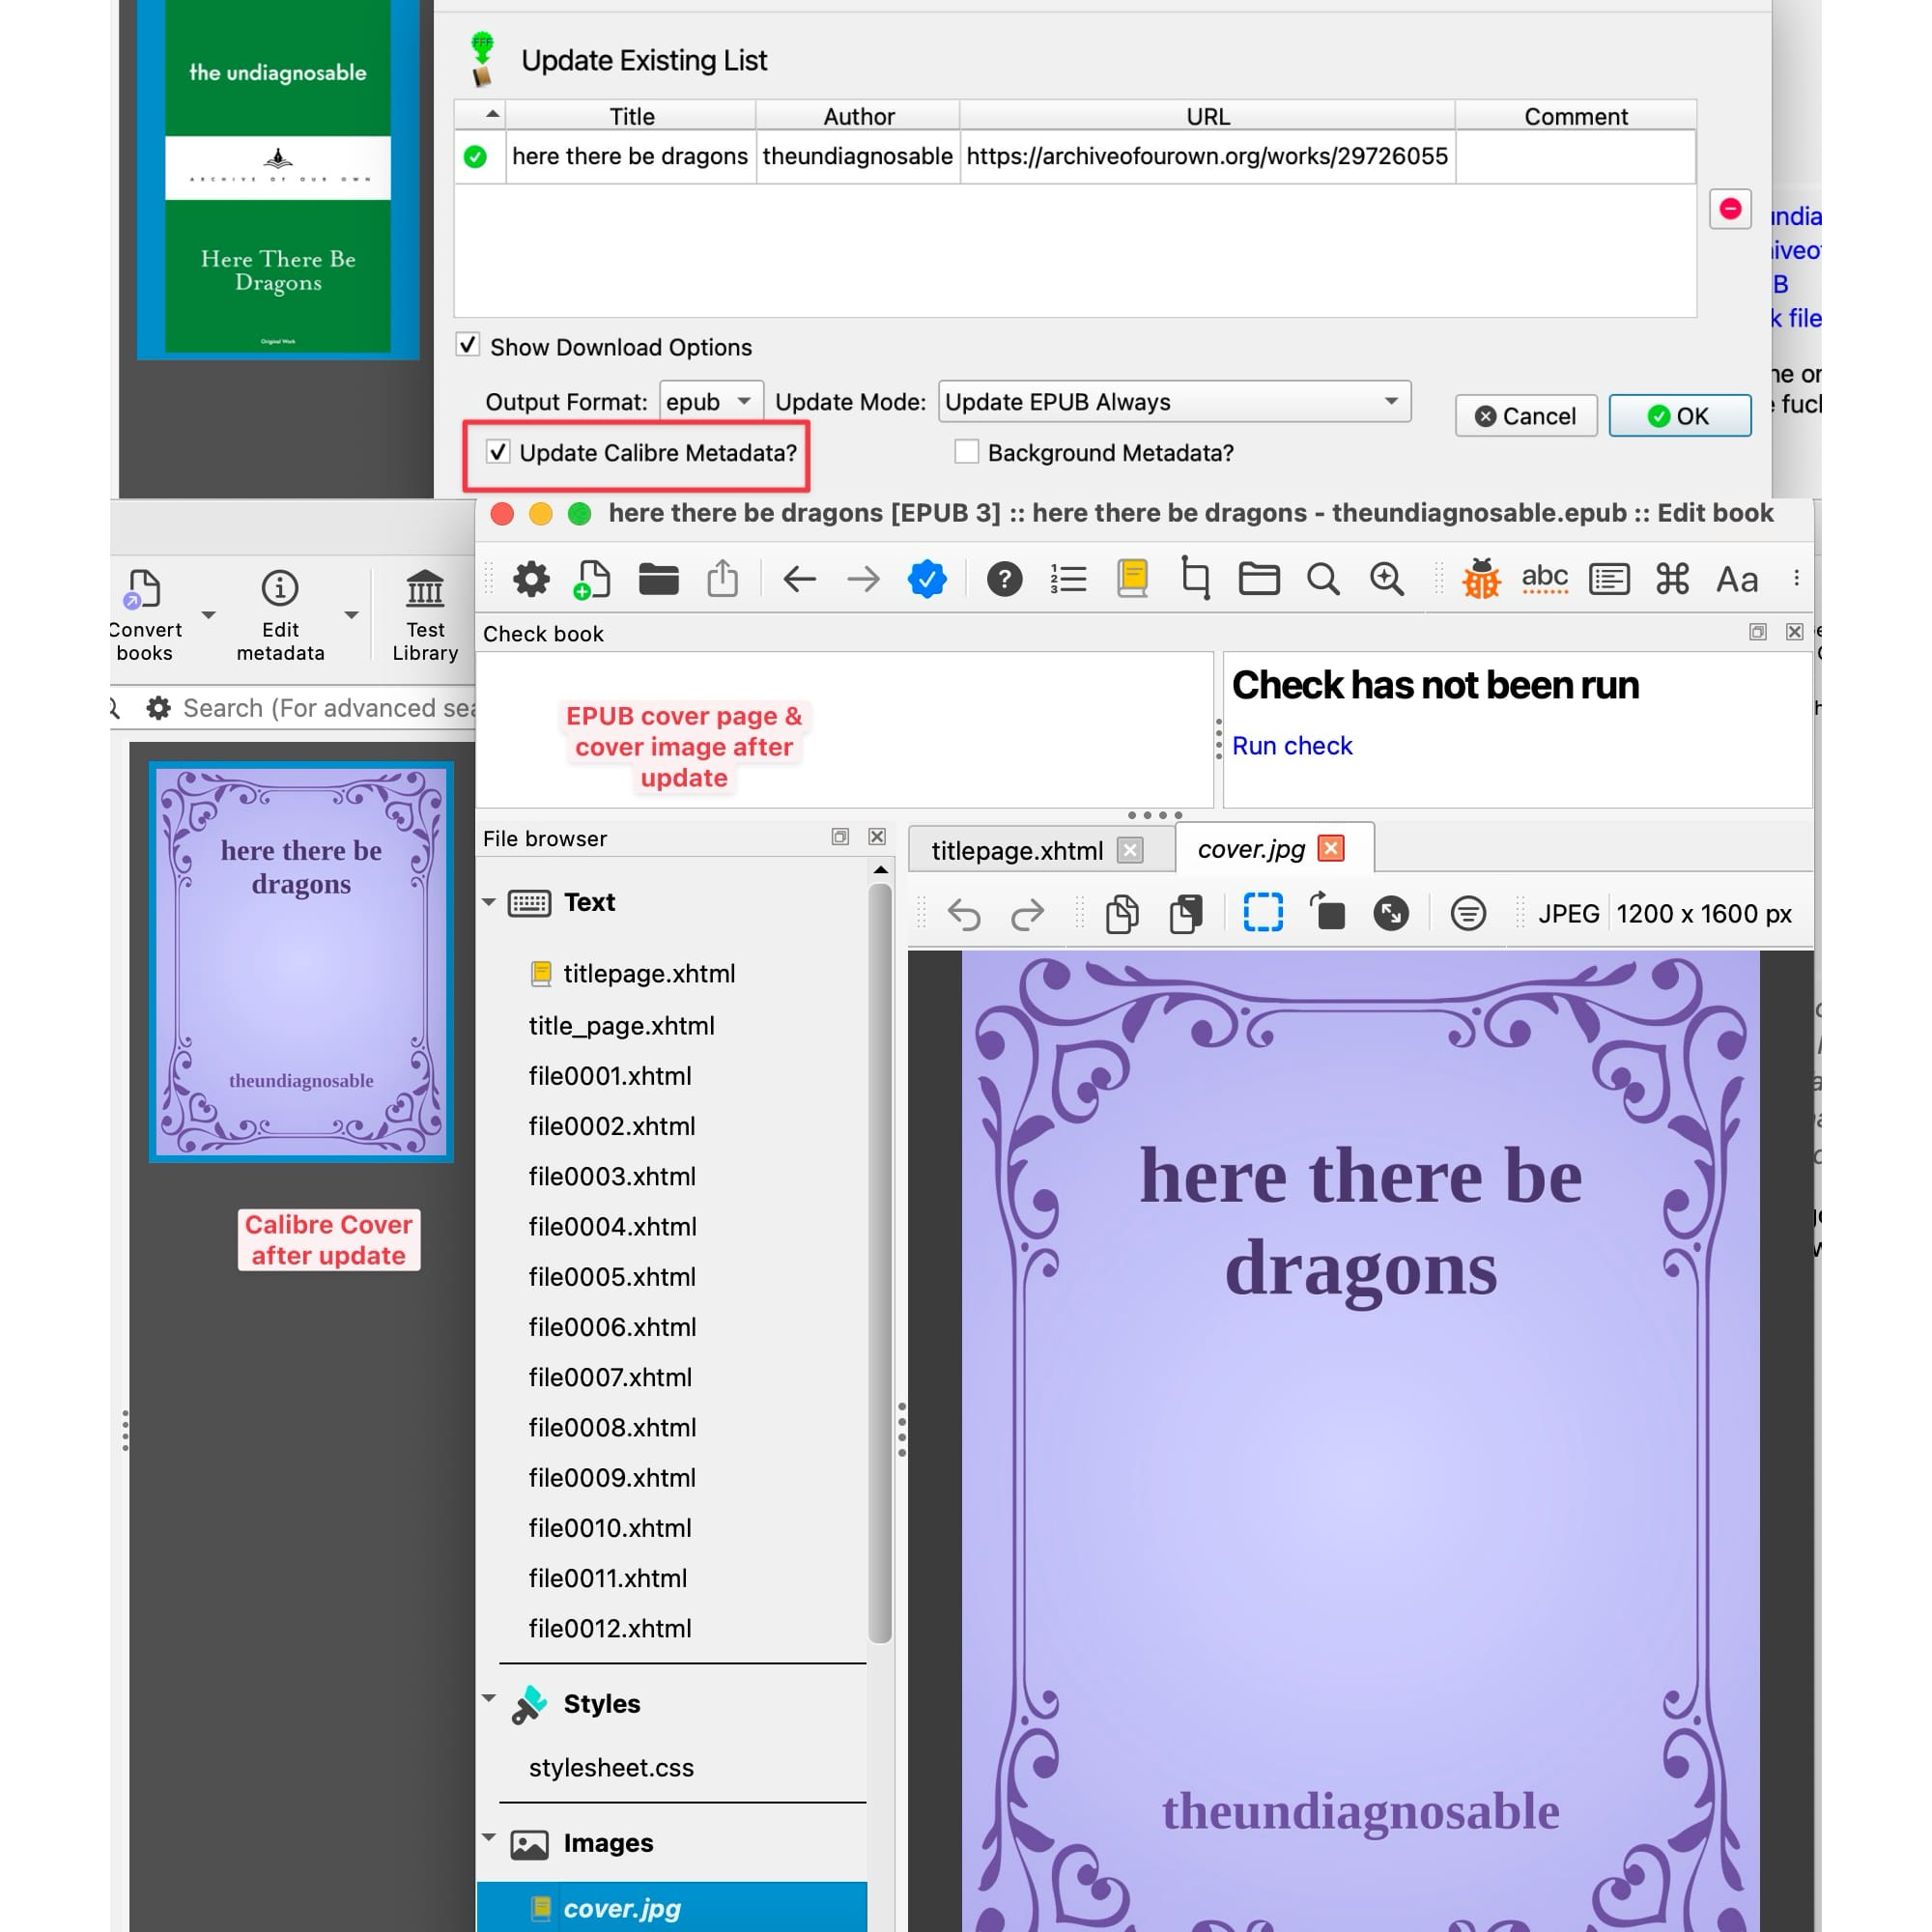Open the Output Format epub dropdown
Viewport: 1932px width, 1932px height.
711,401
